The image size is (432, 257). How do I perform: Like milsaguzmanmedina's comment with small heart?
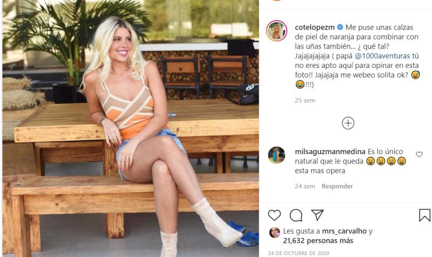point(419,155)
